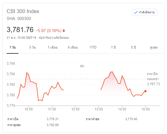Open the 1 เดือน range tab
Image resolution: width=167 pixels, height=134 pixels.
click(x=53, y=47)
